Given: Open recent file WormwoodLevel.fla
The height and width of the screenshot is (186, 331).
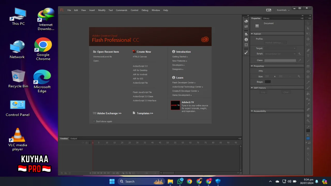Looking at the screenshot, I should point(102,57).
